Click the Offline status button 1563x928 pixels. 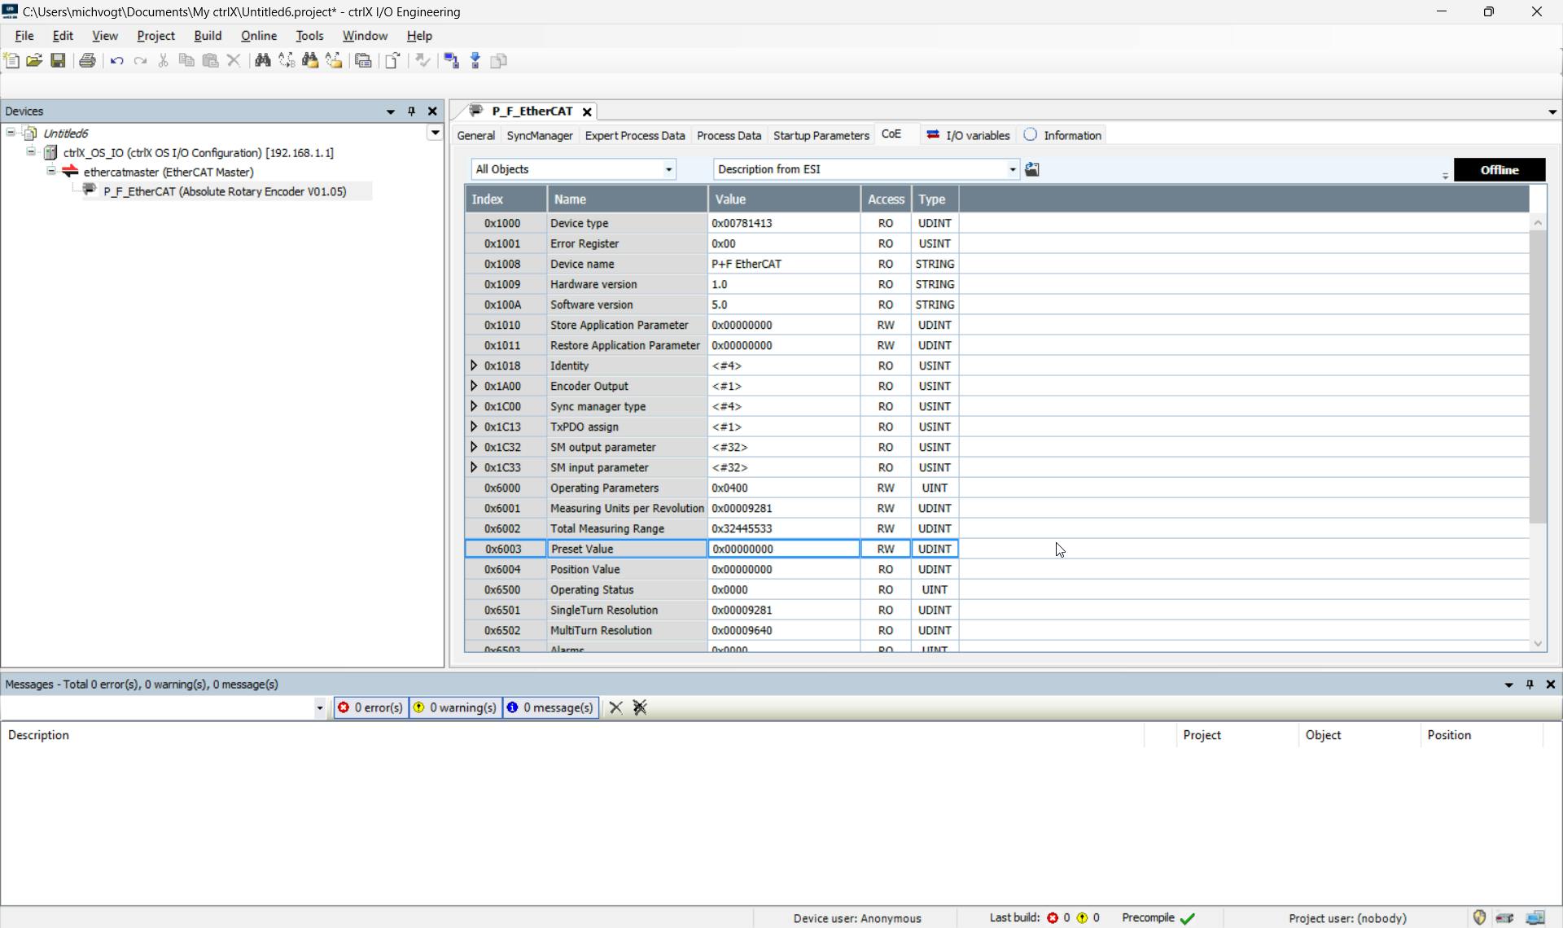coord(1499,170)
